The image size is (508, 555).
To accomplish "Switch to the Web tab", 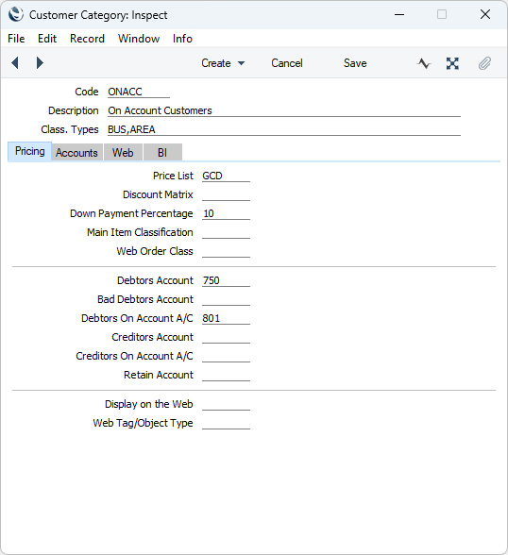I will 123,153.
